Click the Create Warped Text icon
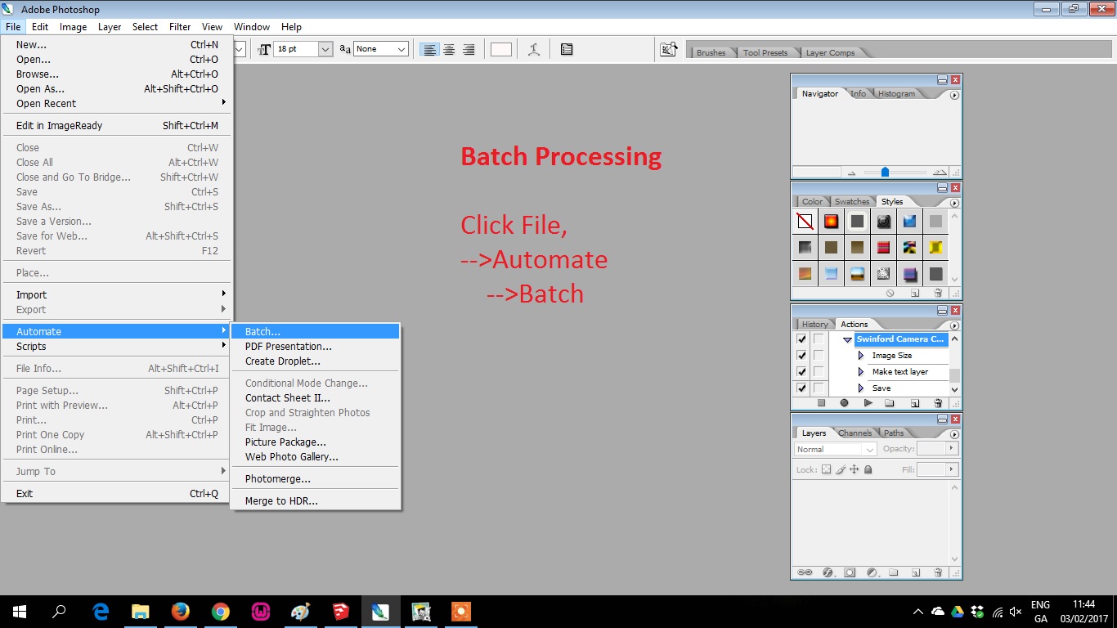This screenshot has height=628, width=1117. coord(534,49)
